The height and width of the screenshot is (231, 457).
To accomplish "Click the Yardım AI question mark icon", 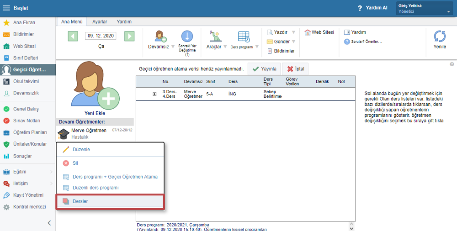I will point(360,8).
